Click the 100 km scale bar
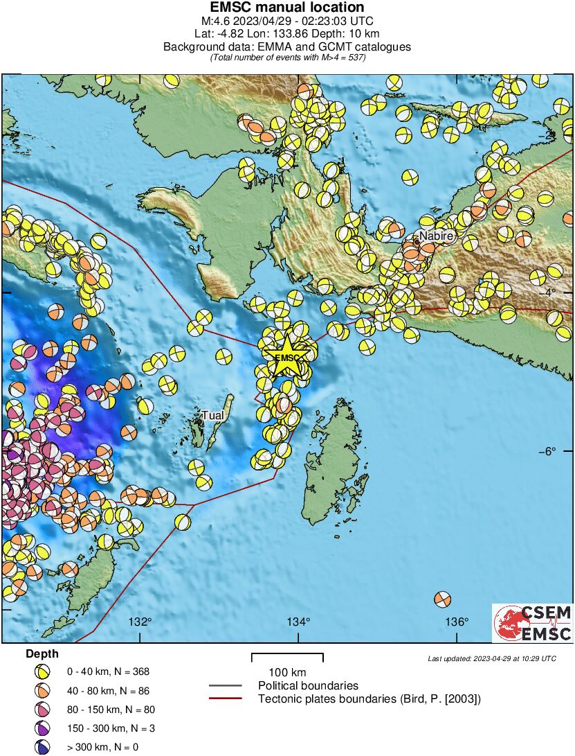Image resolution: width=575 pixels, height=756 pixels. tap(287, 657)
